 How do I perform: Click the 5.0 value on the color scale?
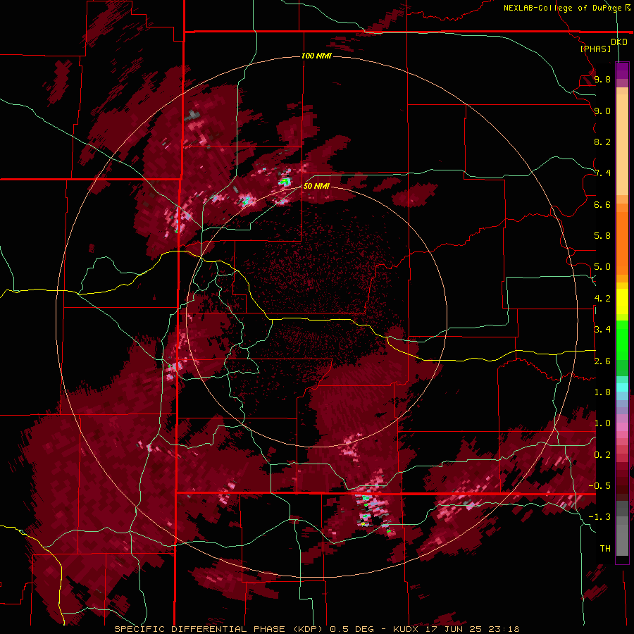(x=602, y=267)
